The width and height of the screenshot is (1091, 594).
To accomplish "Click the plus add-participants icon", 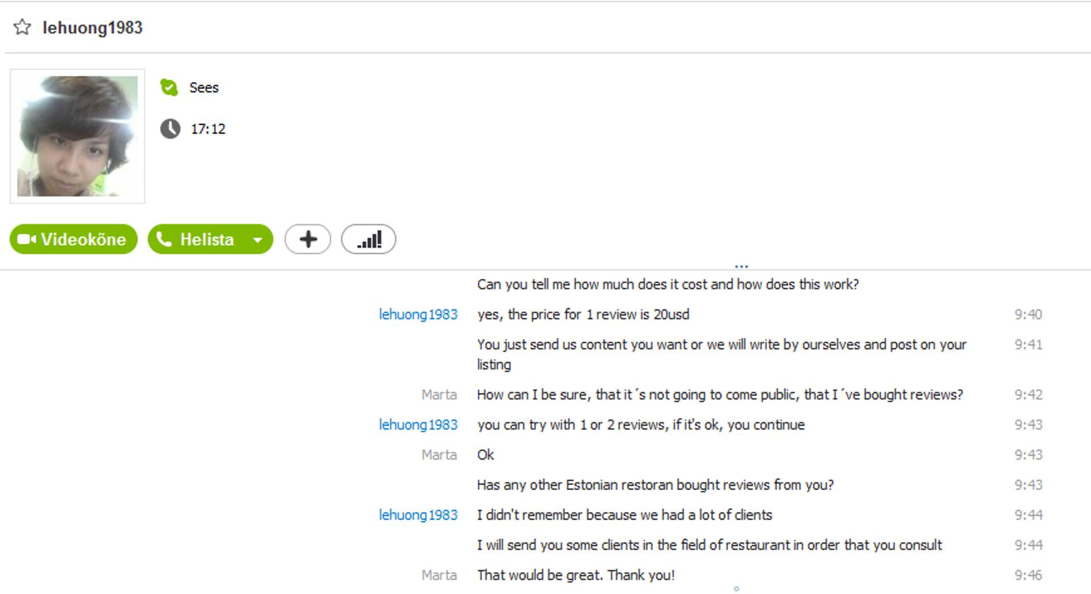I will [307, 239].
